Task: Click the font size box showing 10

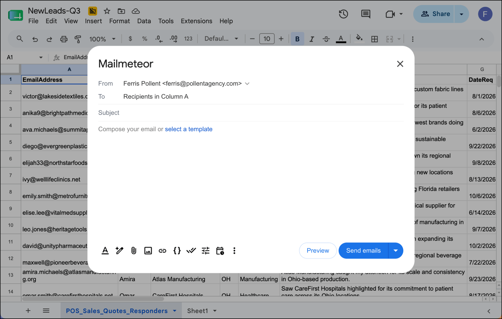Action: coord(267,39)
